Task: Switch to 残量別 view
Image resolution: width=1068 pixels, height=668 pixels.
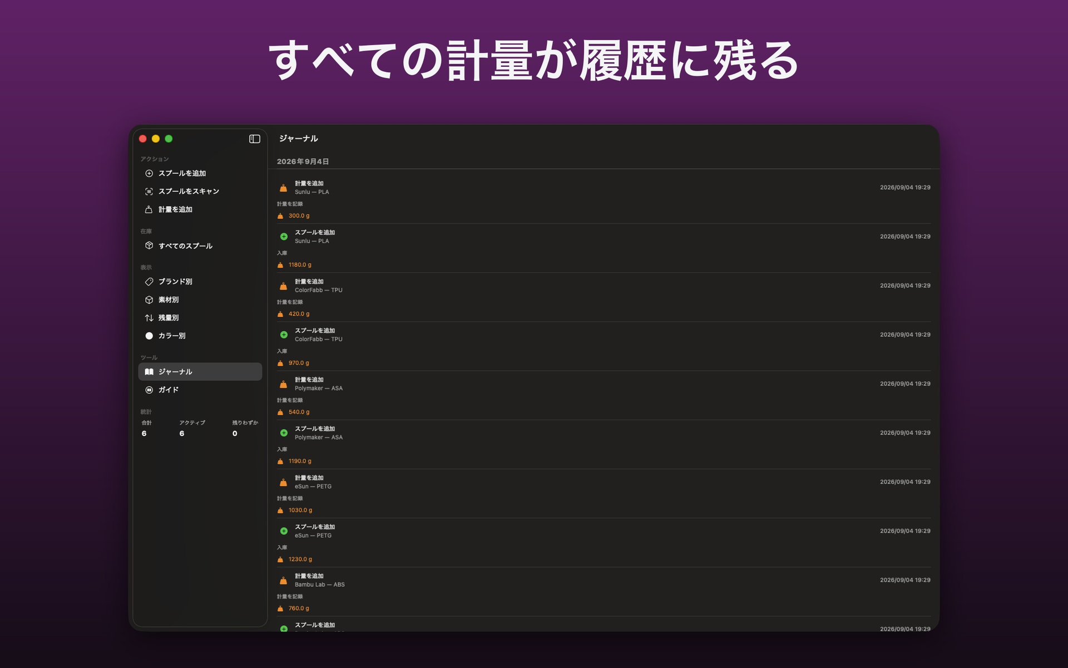Action: (200, 318)
